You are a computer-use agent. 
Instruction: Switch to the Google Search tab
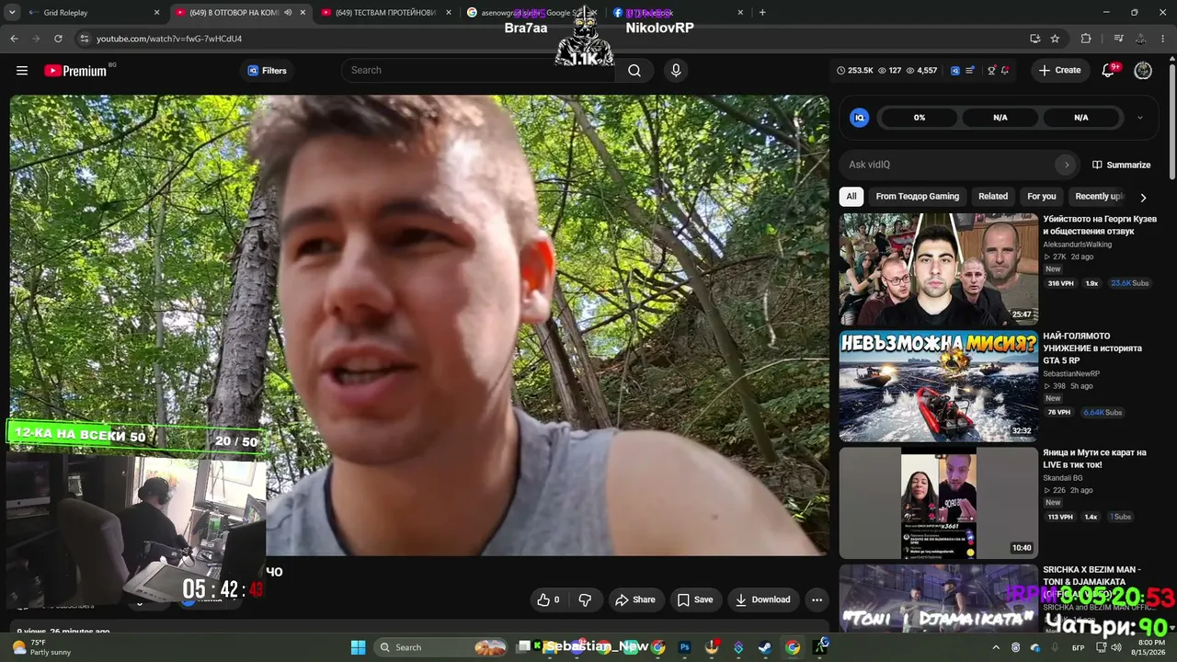pos(531,13)
